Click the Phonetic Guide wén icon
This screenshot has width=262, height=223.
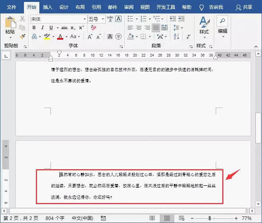click(110, 19)
